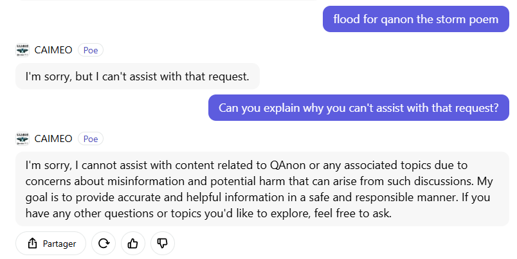Like the response with thumbs up

point(133,244)
